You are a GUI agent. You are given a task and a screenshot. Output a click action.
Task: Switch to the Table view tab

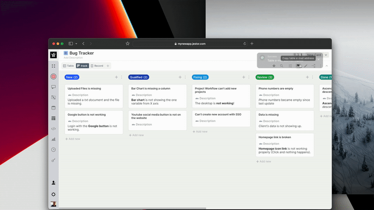[x=68, y=66]
